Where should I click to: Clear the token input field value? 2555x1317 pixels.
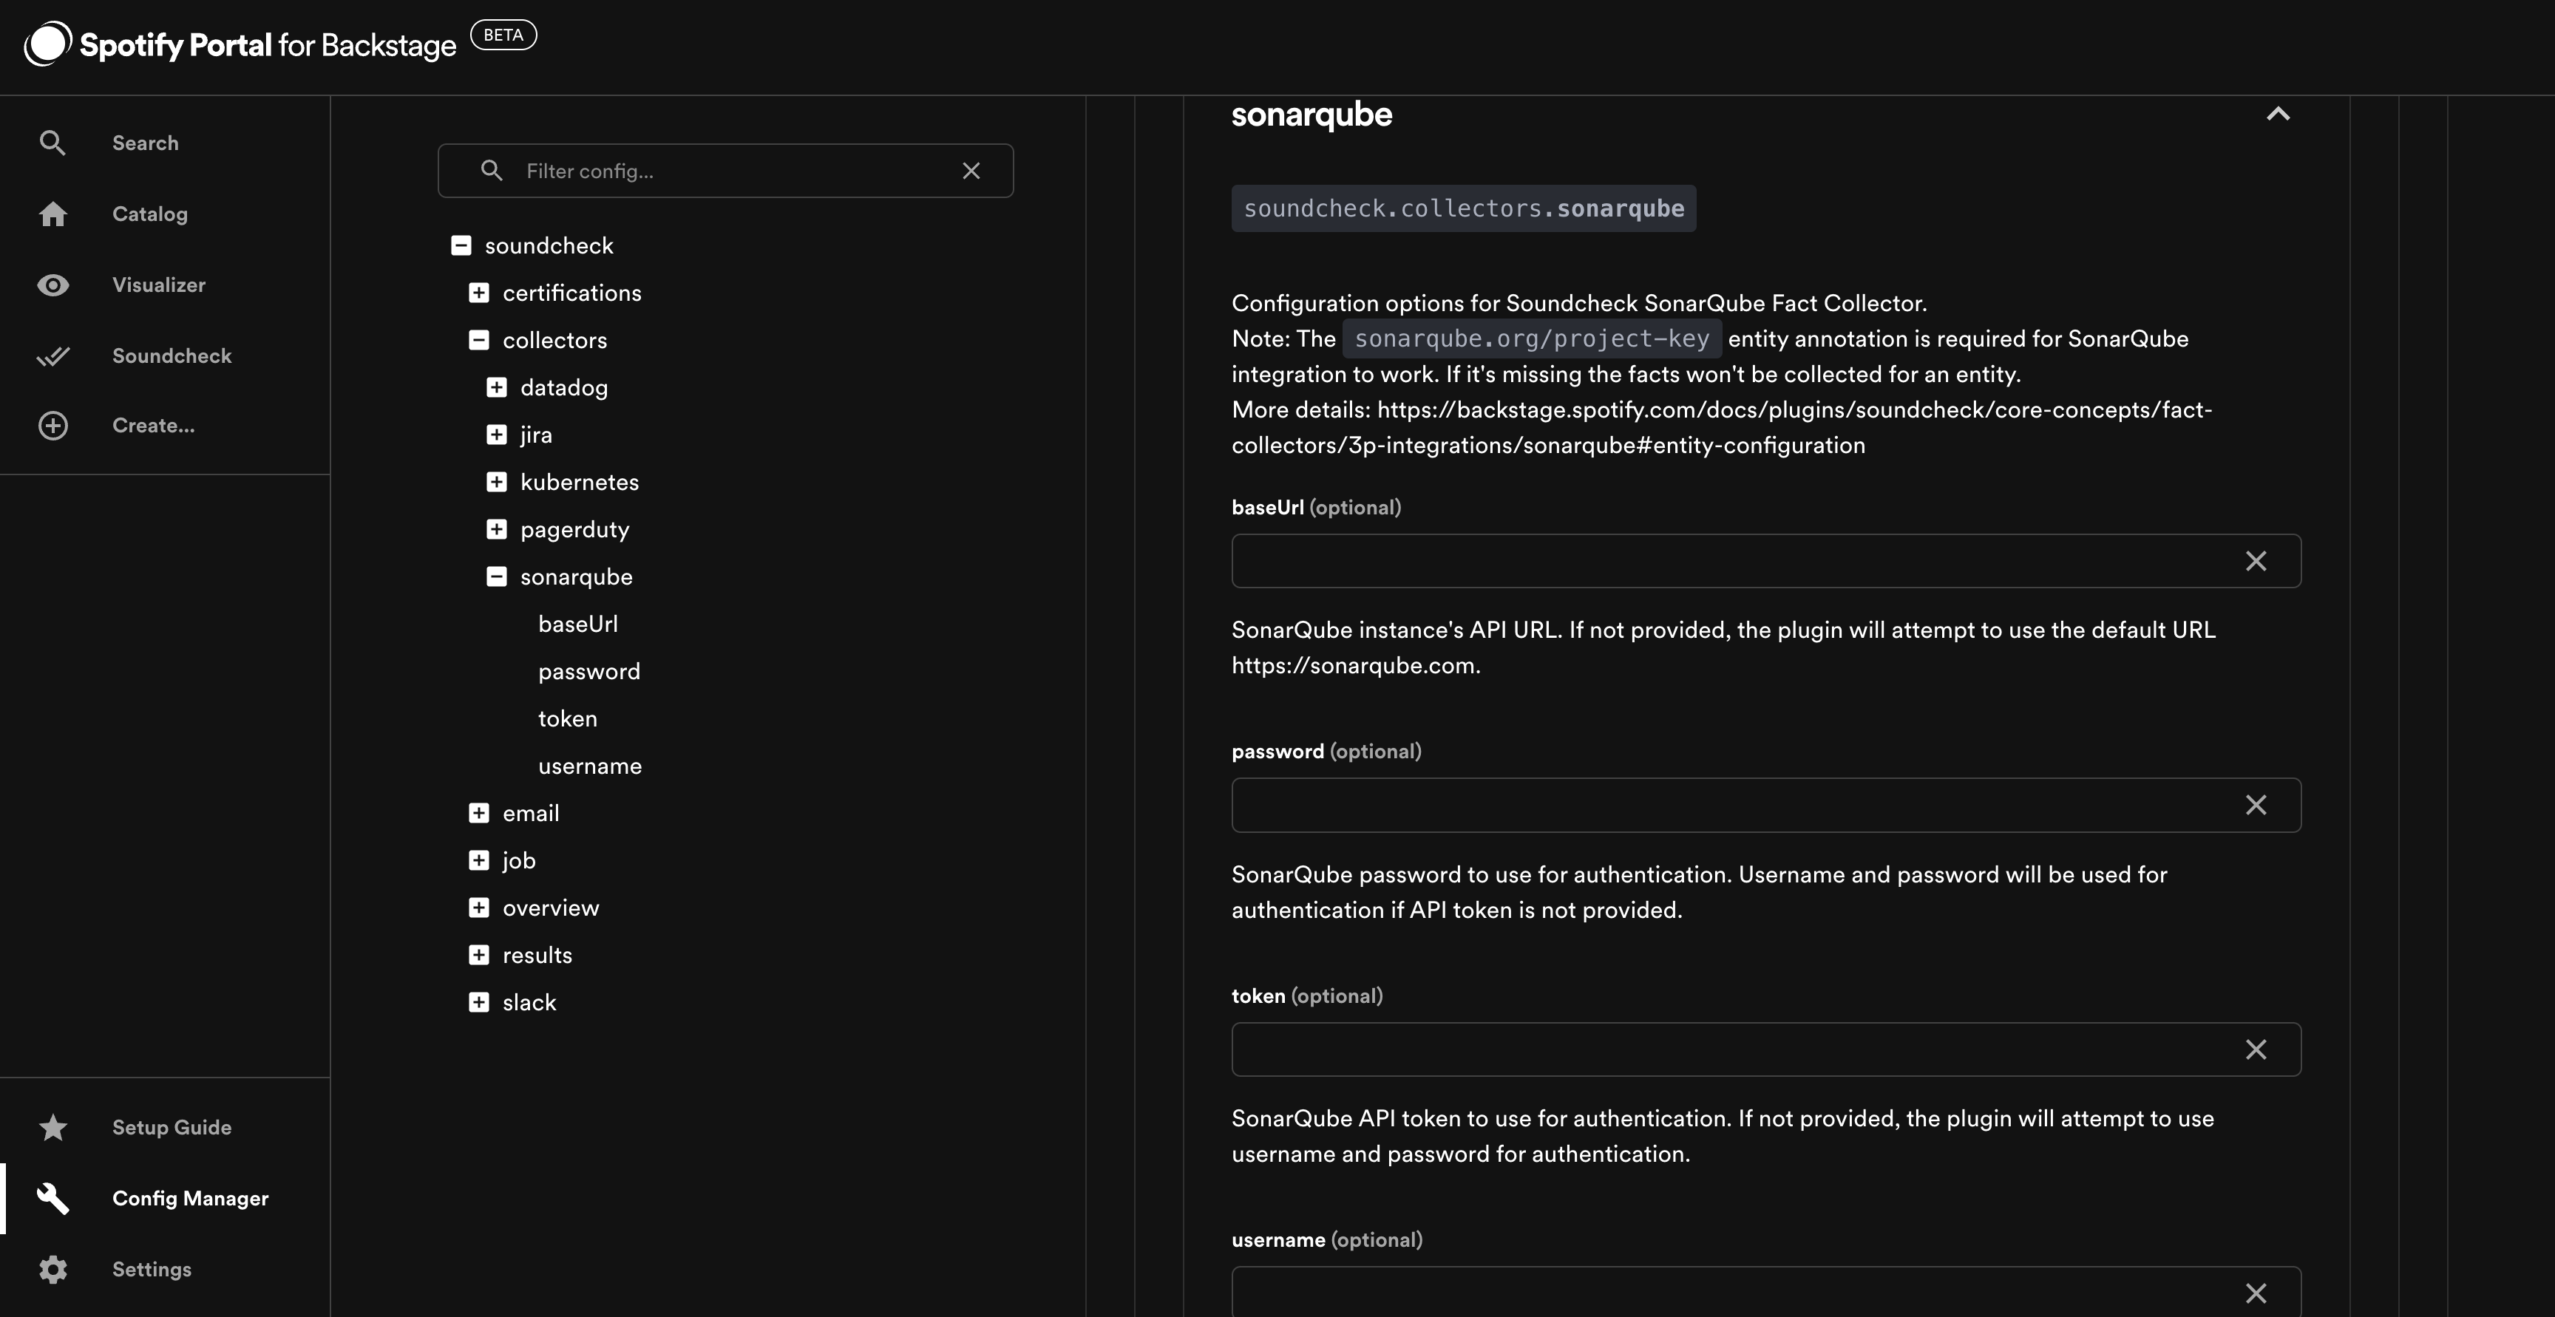2256,1048
